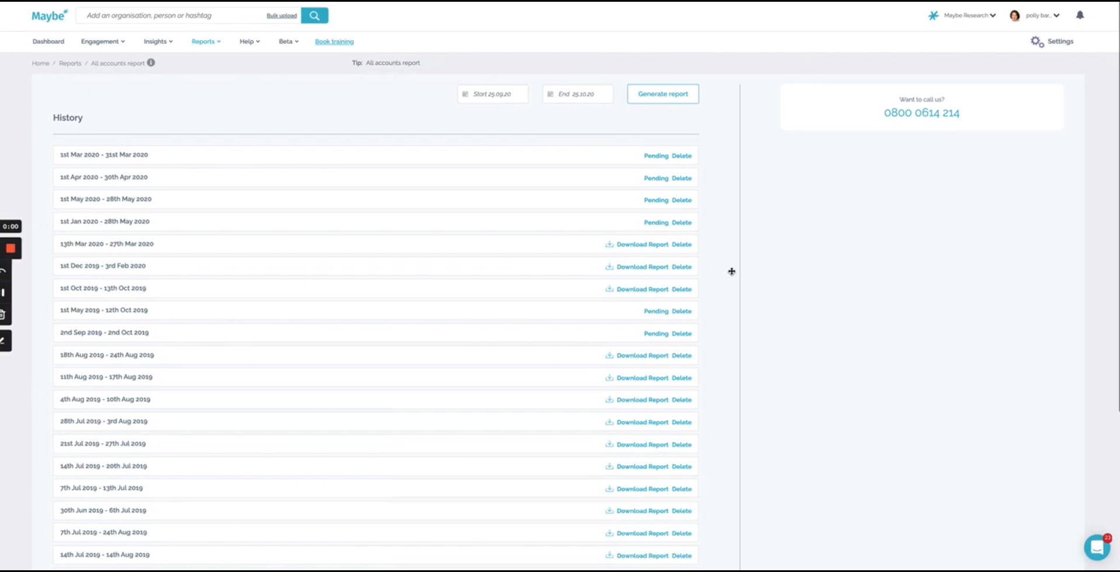Click download icon for 4th Aug 2019 report
This screenshot has height=572, width=1120.
609,399
